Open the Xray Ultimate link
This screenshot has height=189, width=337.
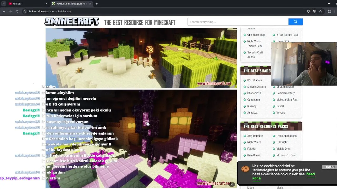(x=255, y=136)
